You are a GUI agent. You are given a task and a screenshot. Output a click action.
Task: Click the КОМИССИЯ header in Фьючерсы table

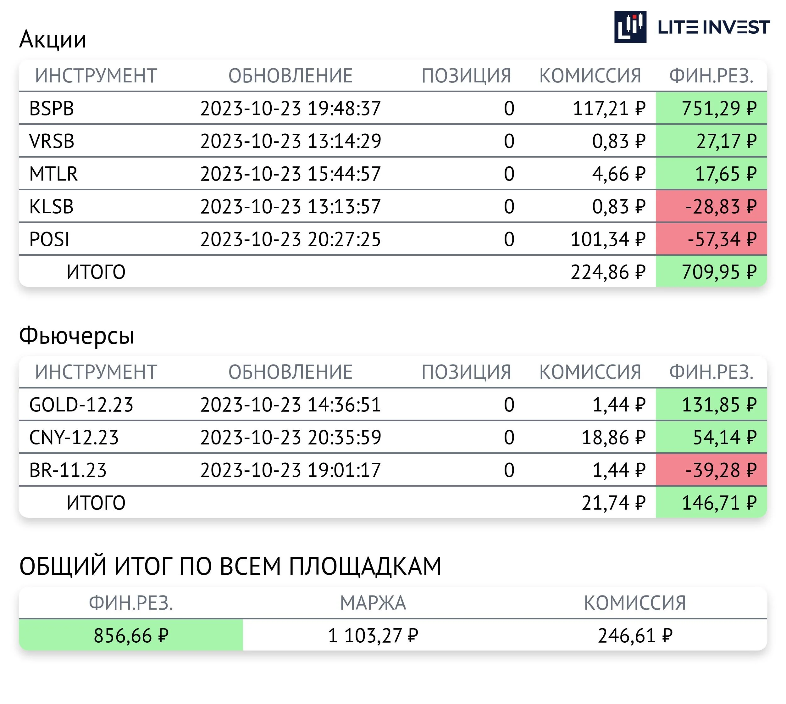click(x=590, y=372)
